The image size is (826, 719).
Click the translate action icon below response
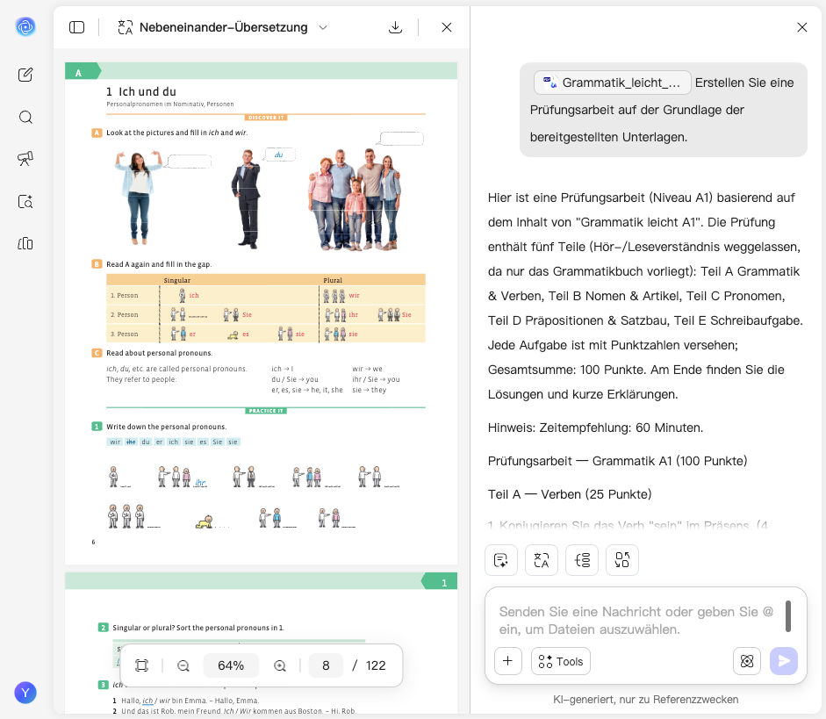[542, 560]
